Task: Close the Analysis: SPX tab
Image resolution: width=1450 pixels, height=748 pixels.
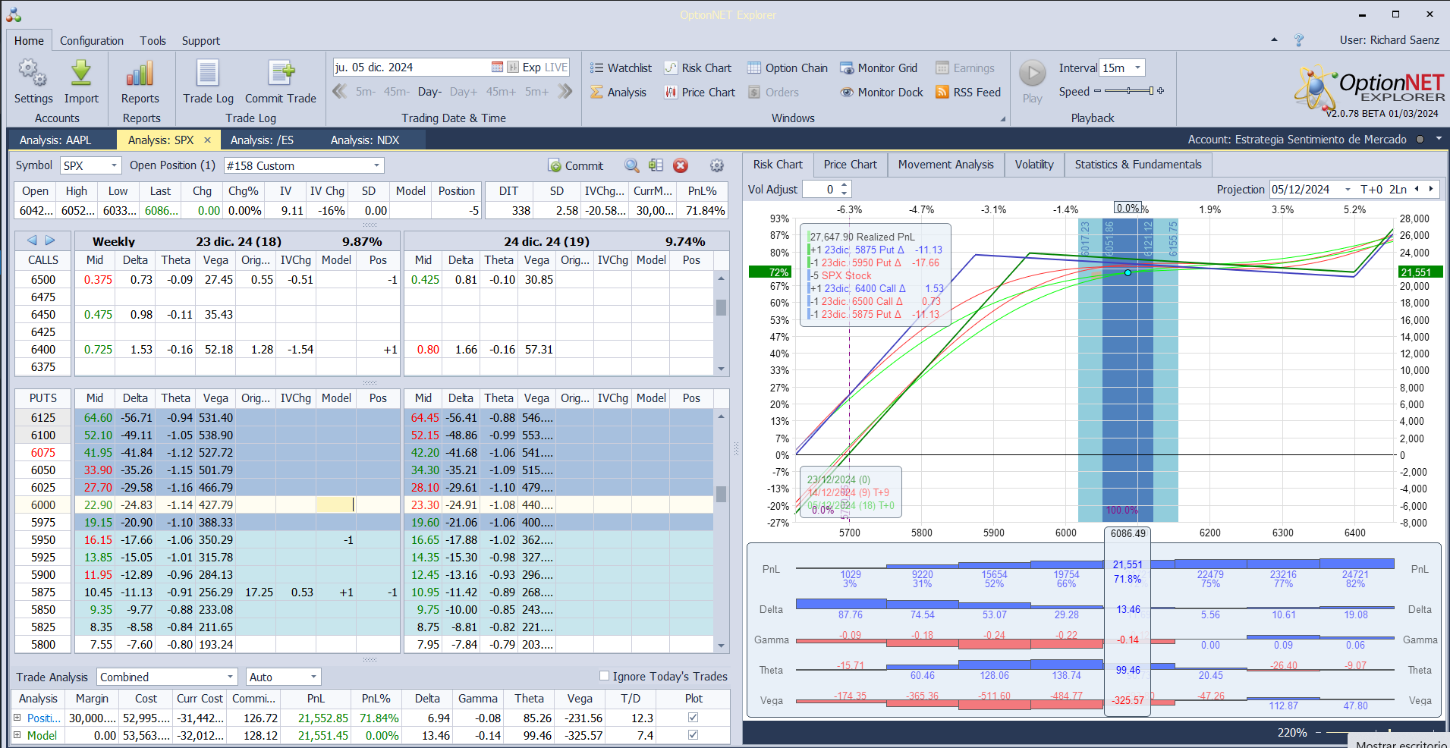Action: tap(207, 140)
